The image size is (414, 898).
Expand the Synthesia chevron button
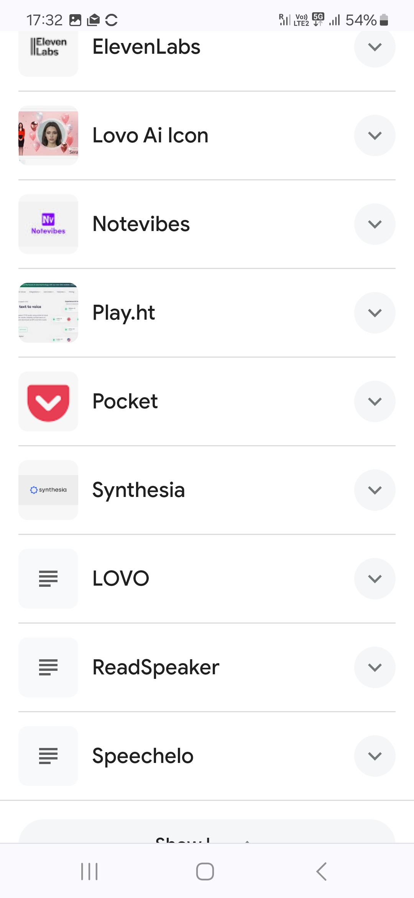tap(375, 490)
